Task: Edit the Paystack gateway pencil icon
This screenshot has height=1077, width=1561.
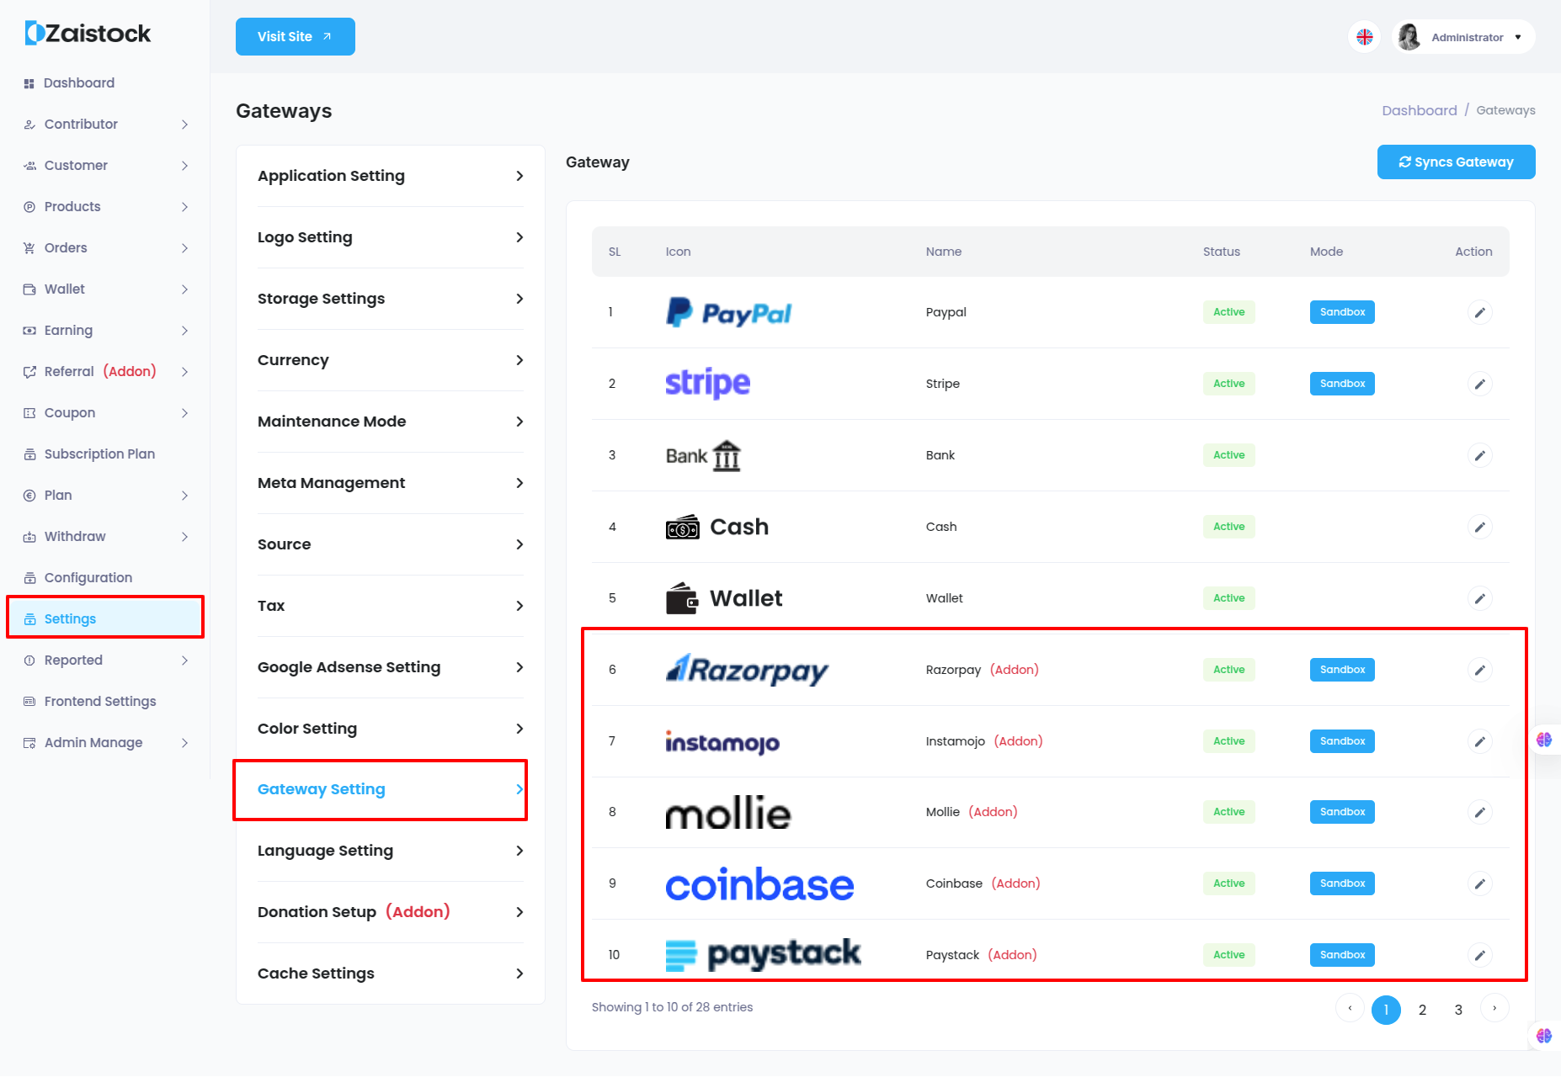Action: (x=1479, y=955)
